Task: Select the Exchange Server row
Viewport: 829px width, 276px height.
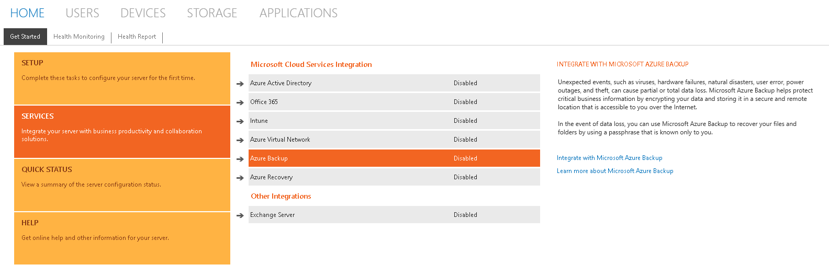Action: (394, 215)
